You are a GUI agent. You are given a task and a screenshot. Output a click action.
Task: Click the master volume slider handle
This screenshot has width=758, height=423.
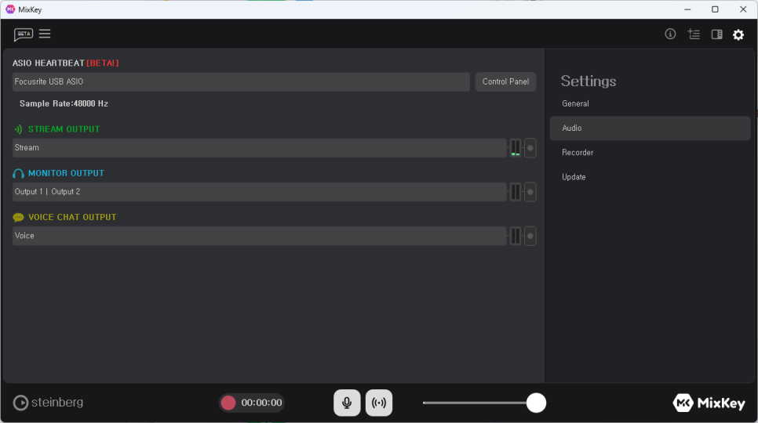point(536,403)
